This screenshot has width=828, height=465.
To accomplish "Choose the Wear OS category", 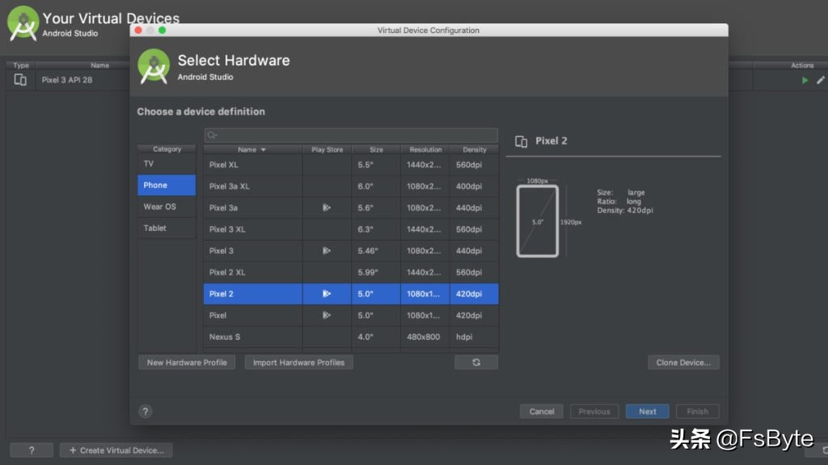I will 166,207.
